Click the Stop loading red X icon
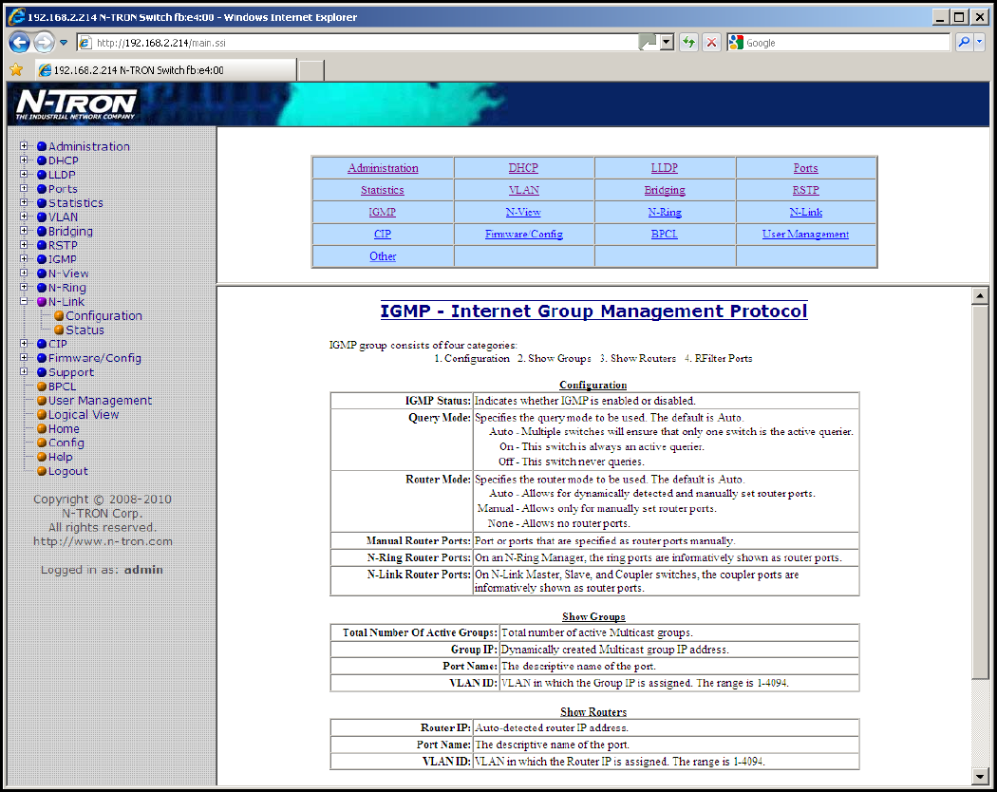 point(711,43)
